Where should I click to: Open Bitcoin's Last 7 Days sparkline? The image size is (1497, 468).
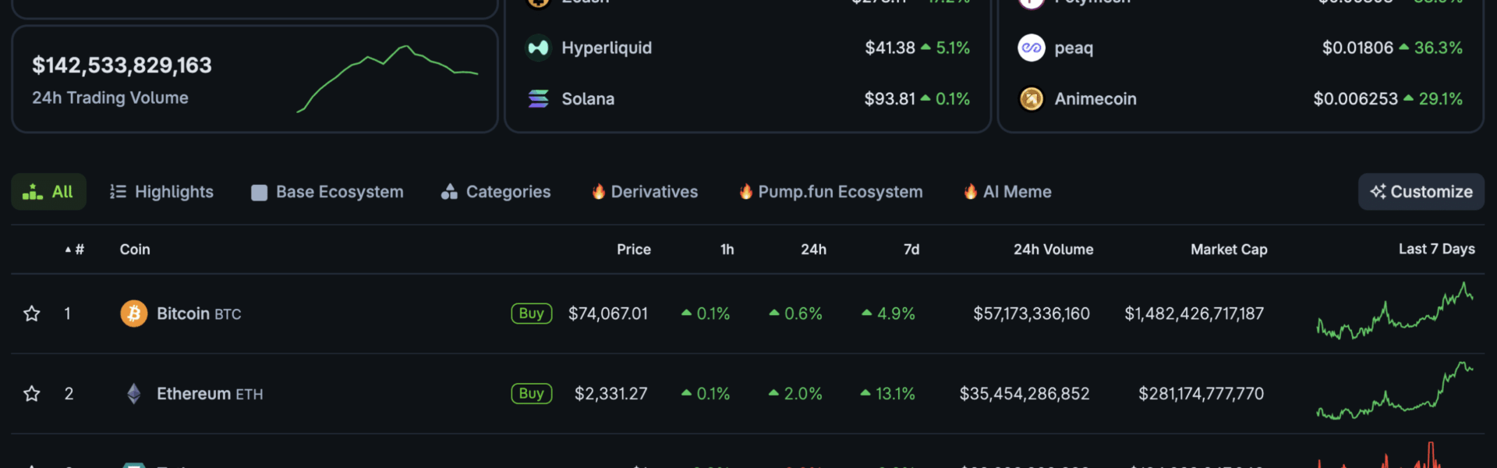[x=1395, y=312]
